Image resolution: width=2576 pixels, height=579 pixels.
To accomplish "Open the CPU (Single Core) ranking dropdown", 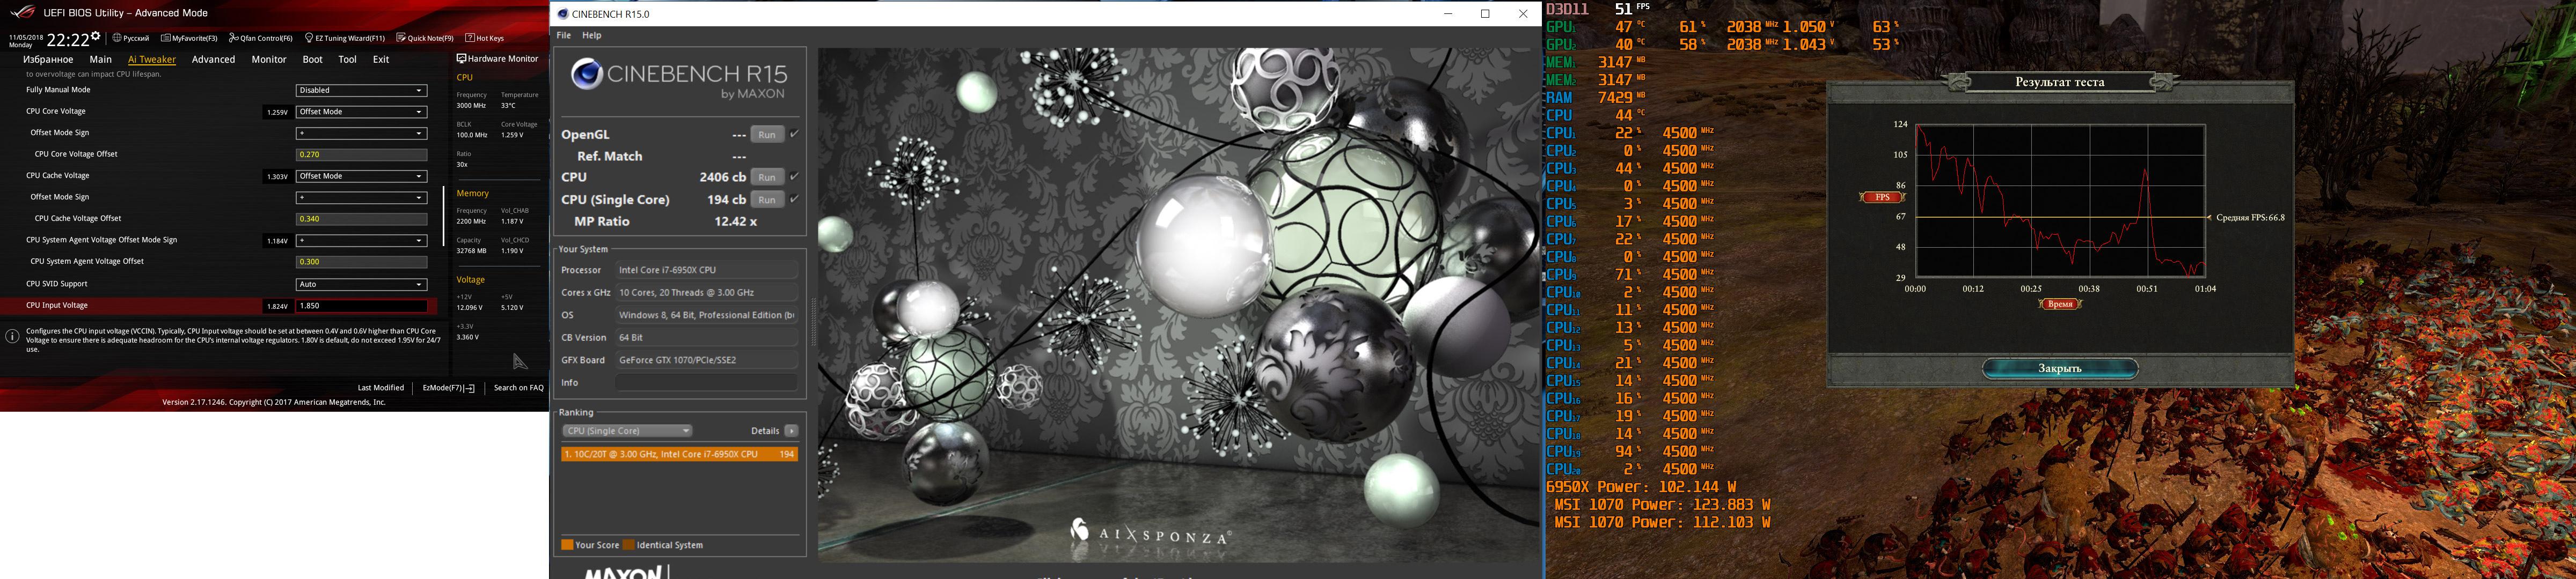I will [x=627, y=431].
